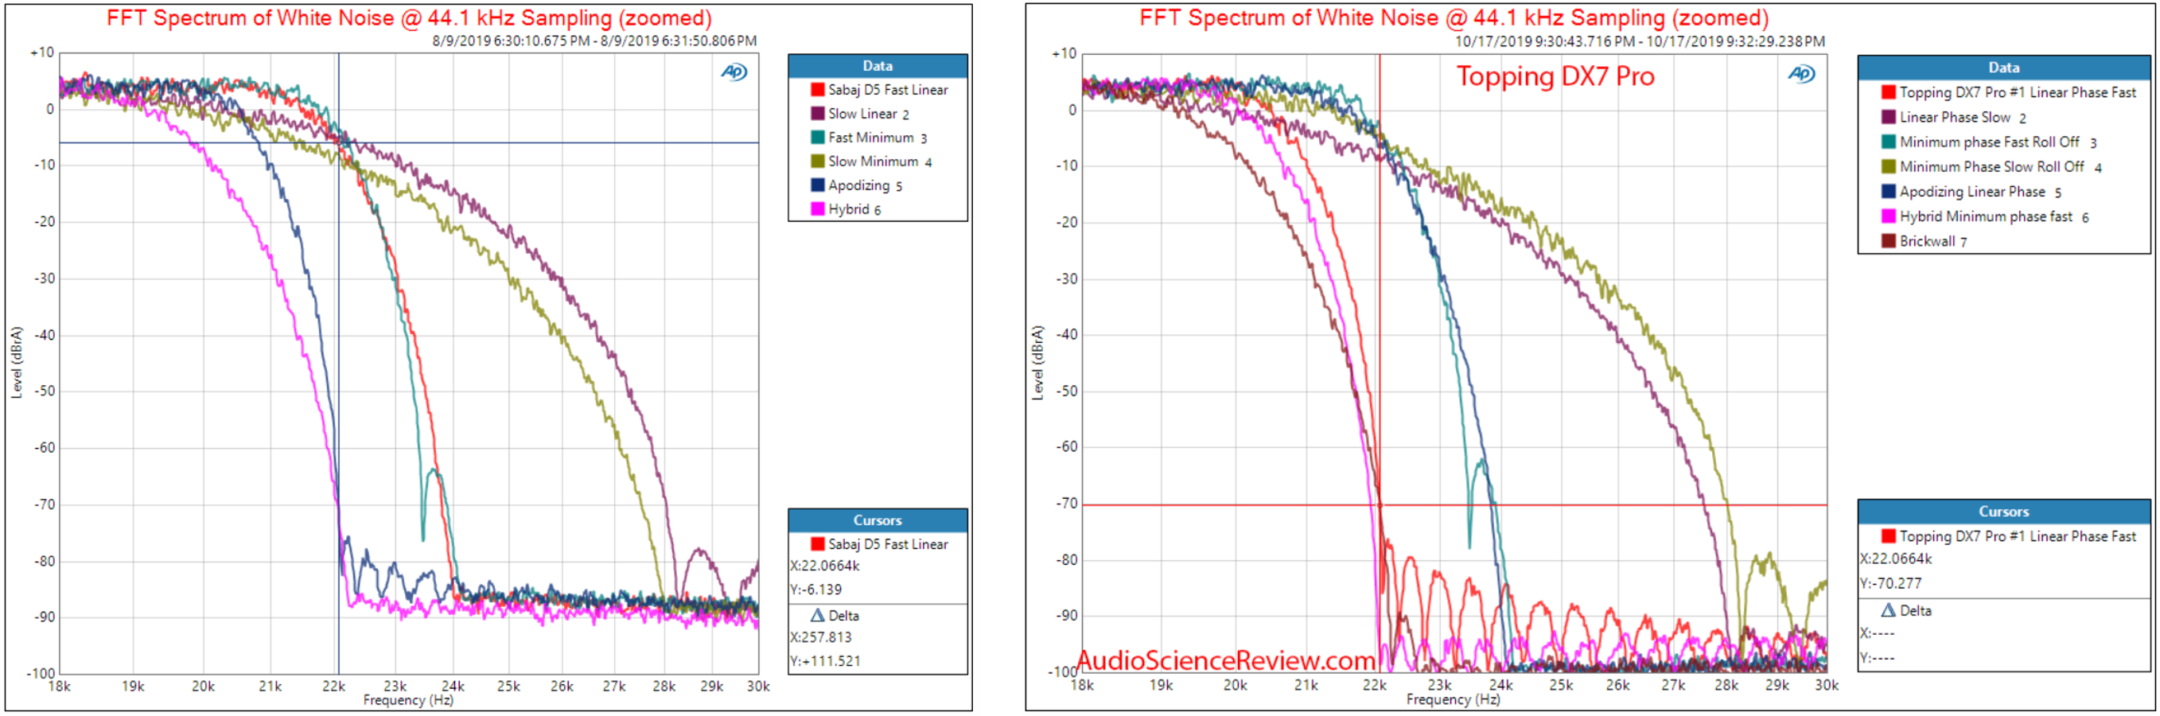
Task: Select purple Slow Linear legend swatch
Action: point(817,113)
